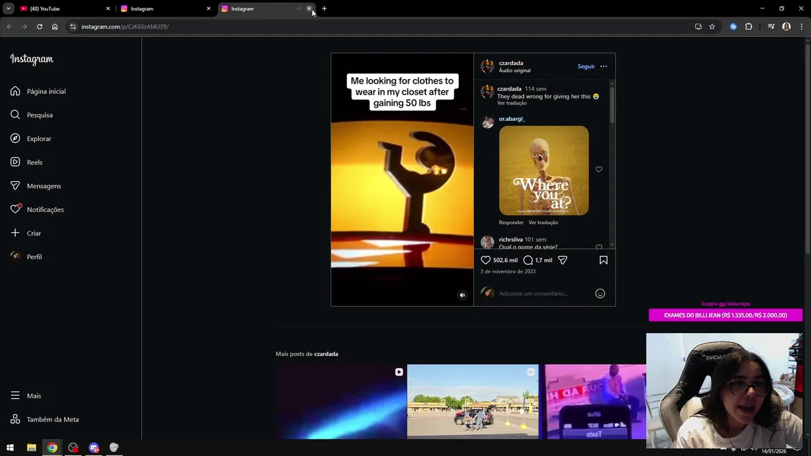Like the post with heart icon
This screenshot has width=811, height=456.
pos(485,260)
